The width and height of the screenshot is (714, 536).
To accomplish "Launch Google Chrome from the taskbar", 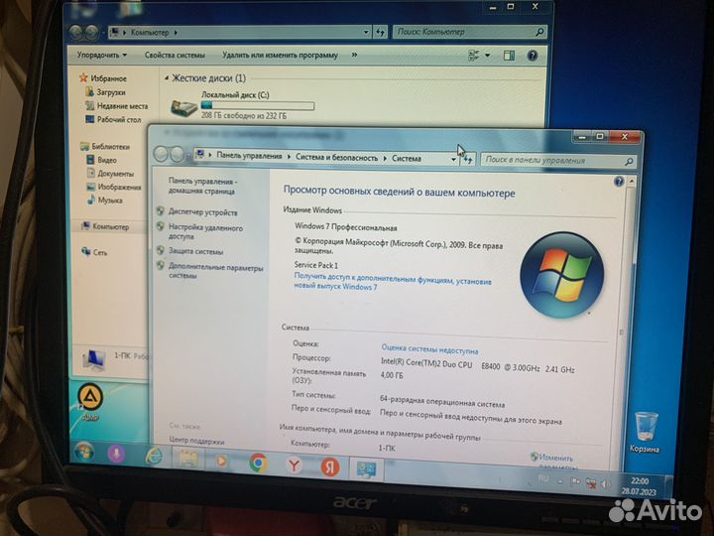I will coord(258,463).
